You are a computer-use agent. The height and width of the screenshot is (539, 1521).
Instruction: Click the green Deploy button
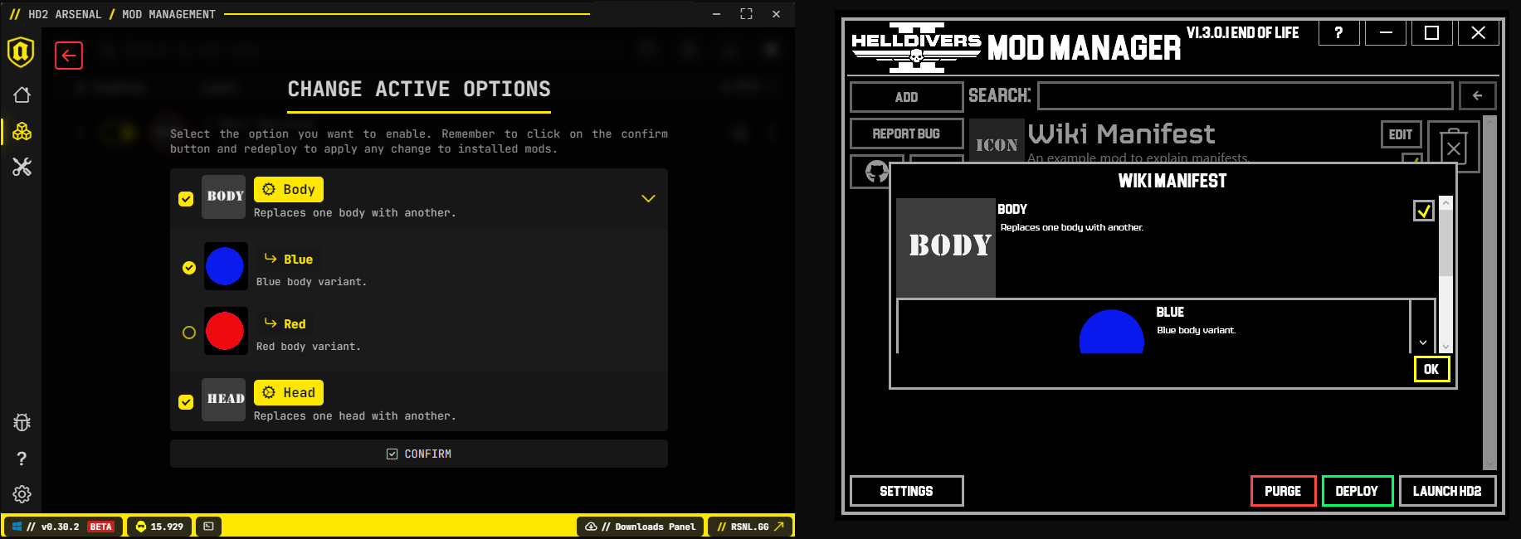[x=1357, y=491]
